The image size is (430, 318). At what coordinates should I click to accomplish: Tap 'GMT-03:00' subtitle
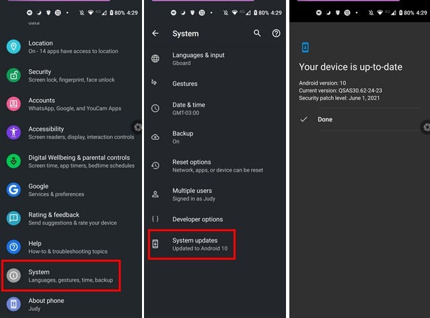tap(186, 113)
